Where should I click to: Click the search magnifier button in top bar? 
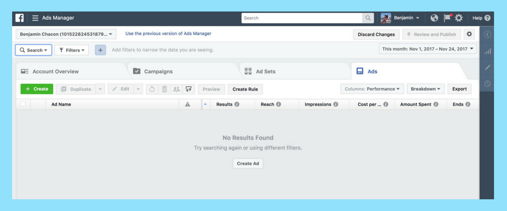[368, 18]
